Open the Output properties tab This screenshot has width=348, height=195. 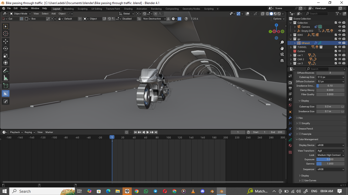tap(290, 88)
